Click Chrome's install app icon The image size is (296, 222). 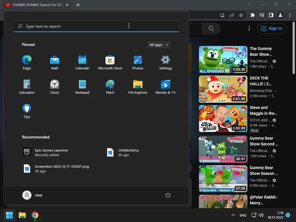[x=223, y=15]
